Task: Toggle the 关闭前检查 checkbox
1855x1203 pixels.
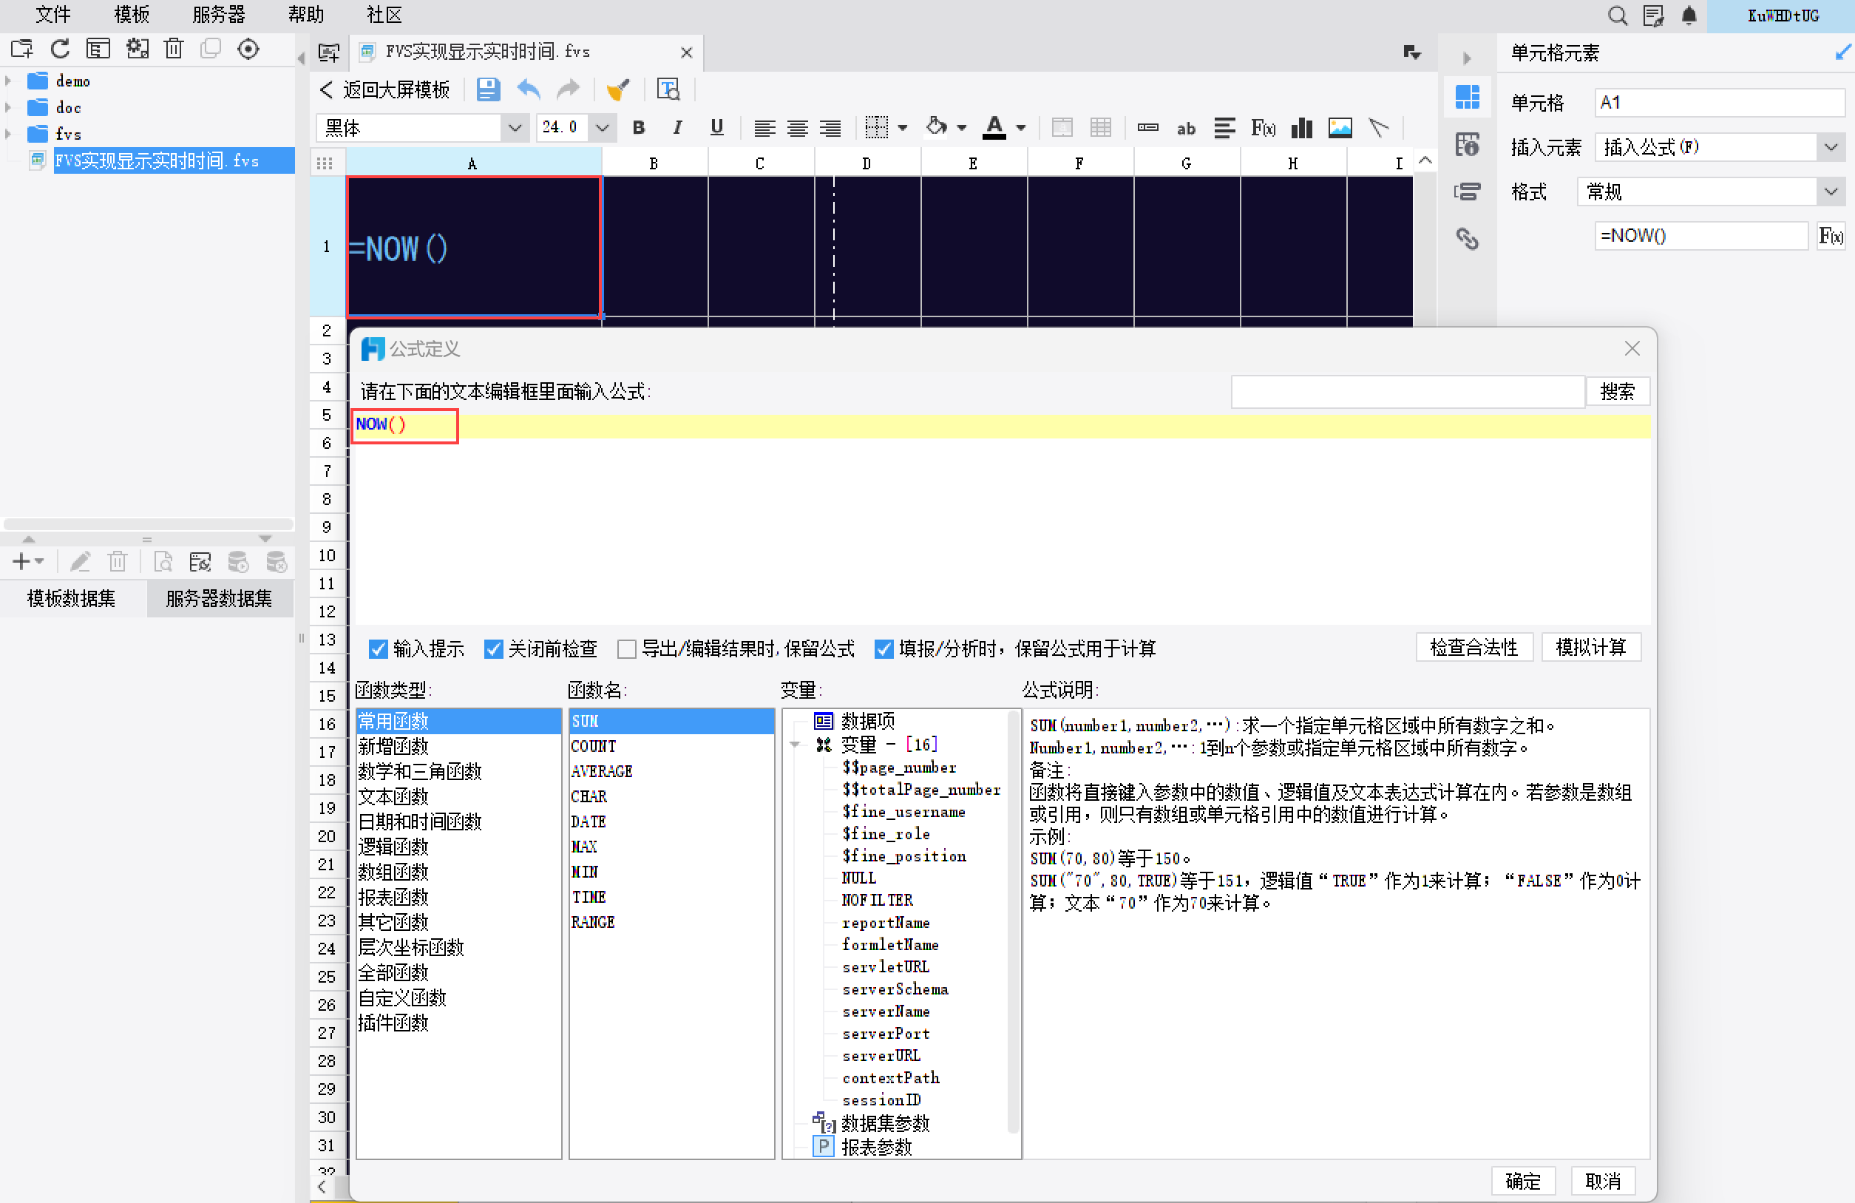Action: (x=493, y=648)
